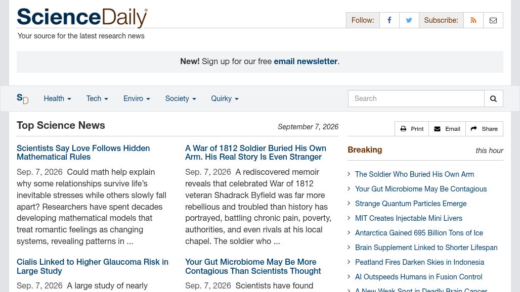This screenshot has width=520, height=292.
Task: Print this page with the Print button
Action: (412, 129)
